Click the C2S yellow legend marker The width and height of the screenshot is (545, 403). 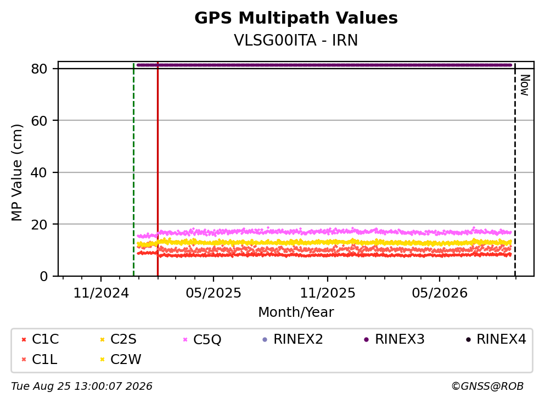pos(102,339)
